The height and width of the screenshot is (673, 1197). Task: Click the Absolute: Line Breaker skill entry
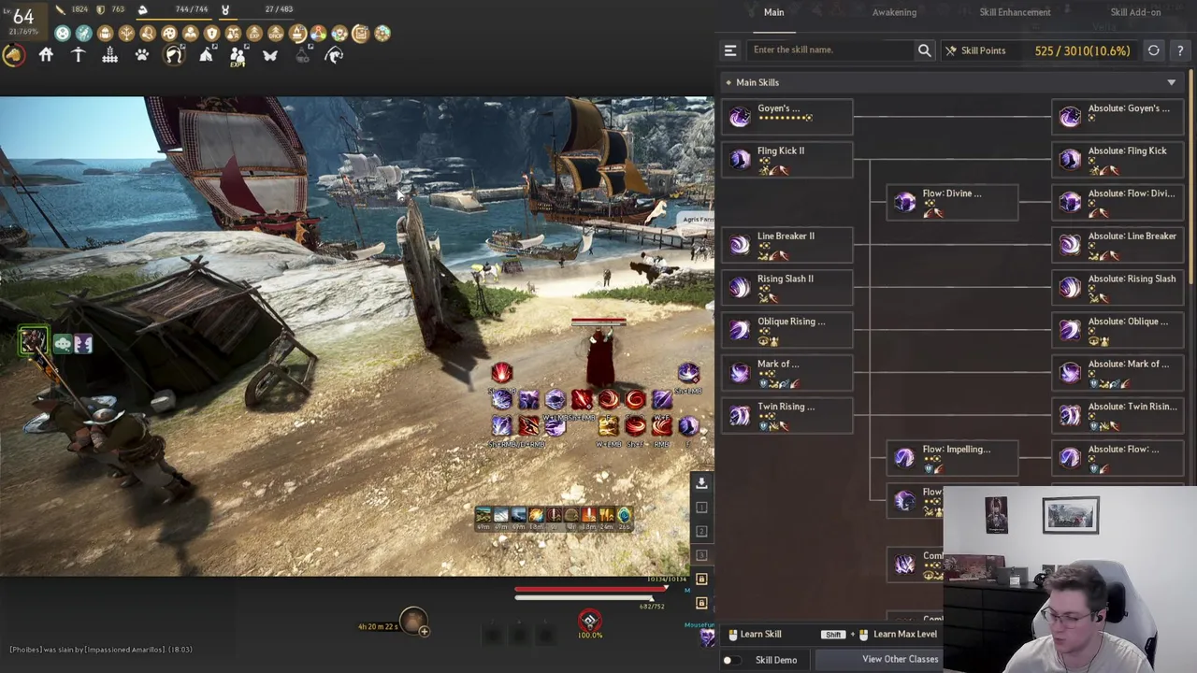click(x=1118, y=245)
